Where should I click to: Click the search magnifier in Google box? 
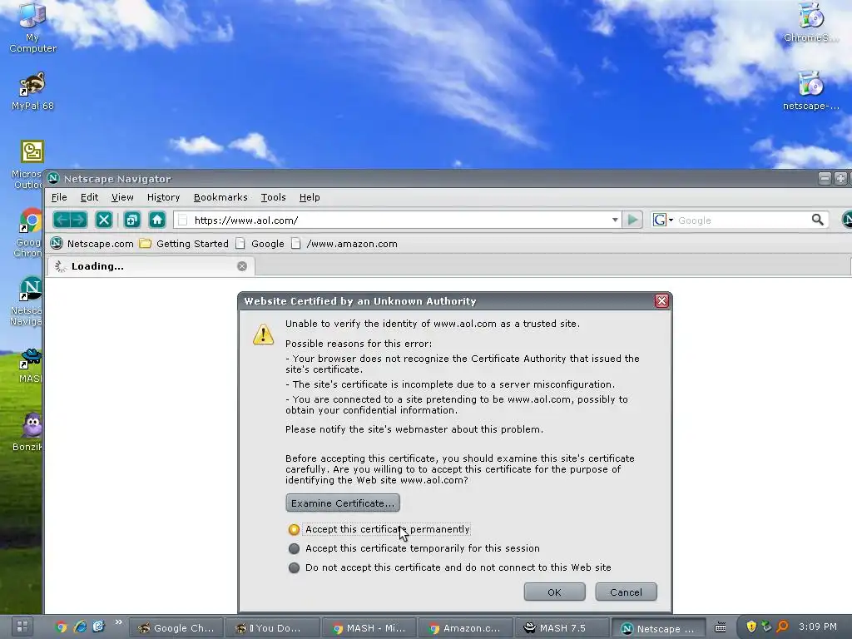[817, 220]
